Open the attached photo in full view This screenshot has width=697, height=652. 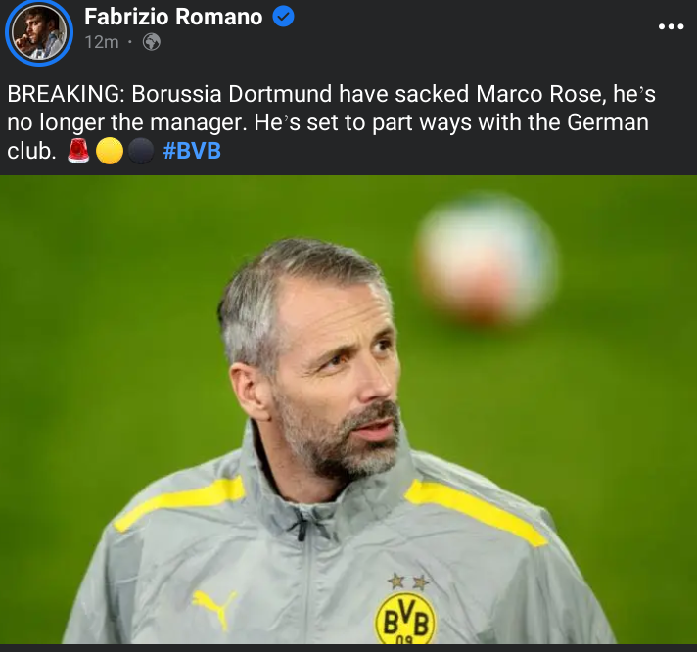348,409
